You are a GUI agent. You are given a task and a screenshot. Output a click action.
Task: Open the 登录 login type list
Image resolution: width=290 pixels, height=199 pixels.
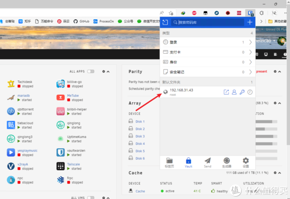click(207, 42)
